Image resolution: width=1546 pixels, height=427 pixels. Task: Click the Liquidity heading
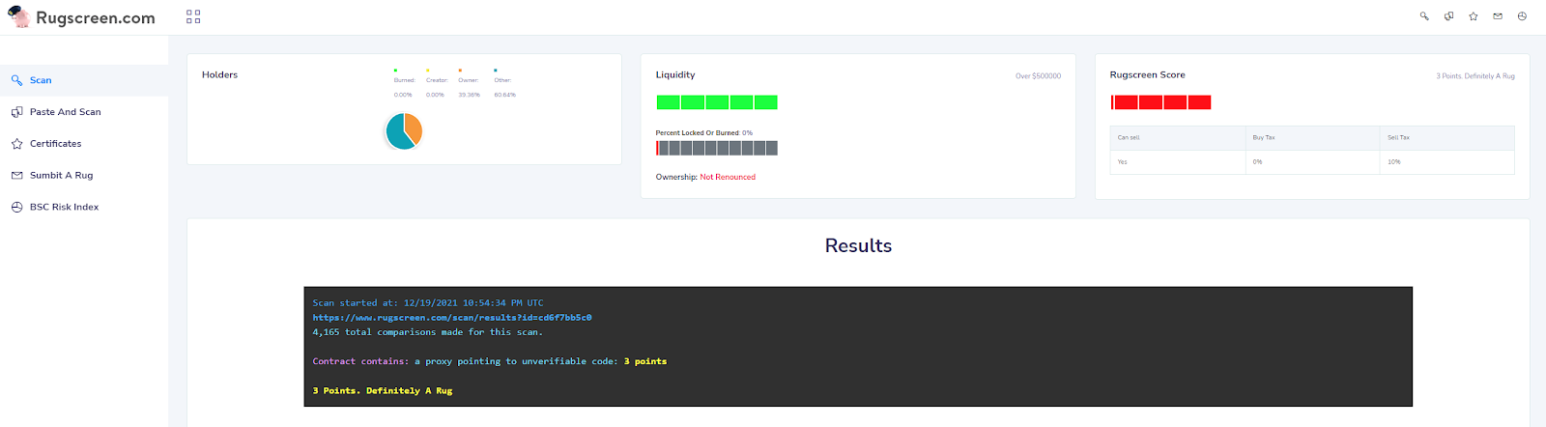pyautogui.click(x=675, y=74)
